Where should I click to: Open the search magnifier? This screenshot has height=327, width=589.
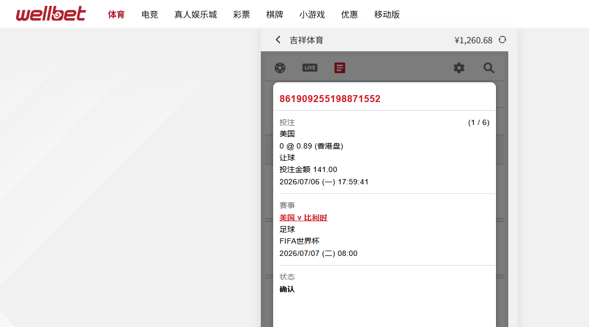(x=489, y=68)
